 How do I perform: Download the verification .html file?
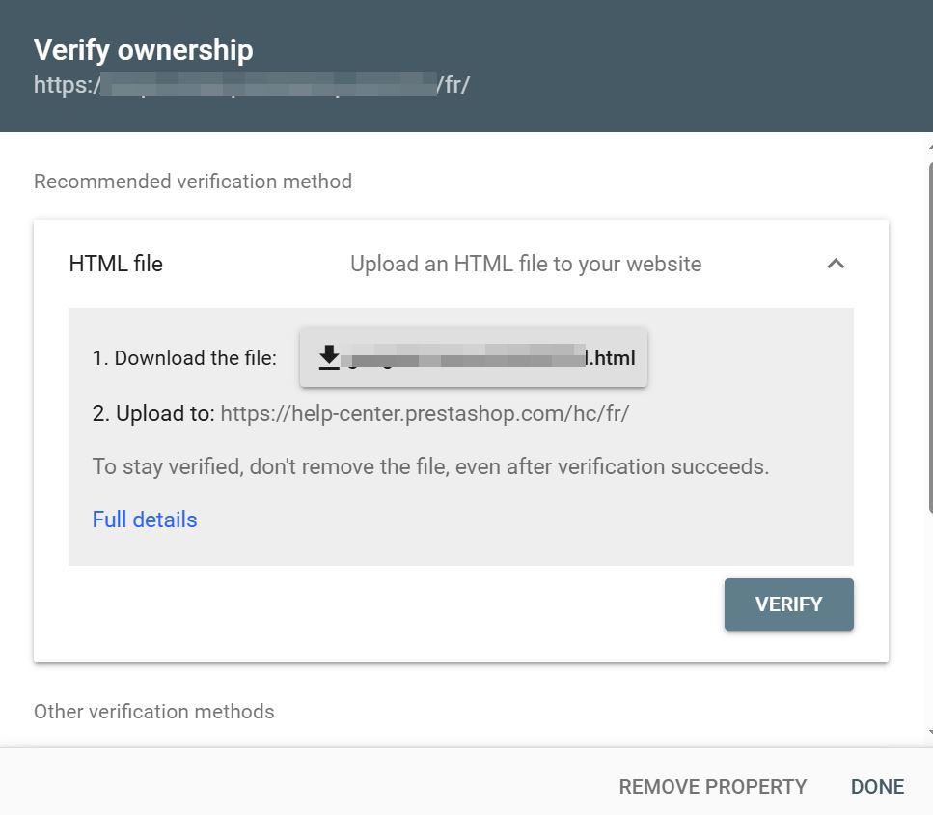pyautogui.click(x=473, y=358)
